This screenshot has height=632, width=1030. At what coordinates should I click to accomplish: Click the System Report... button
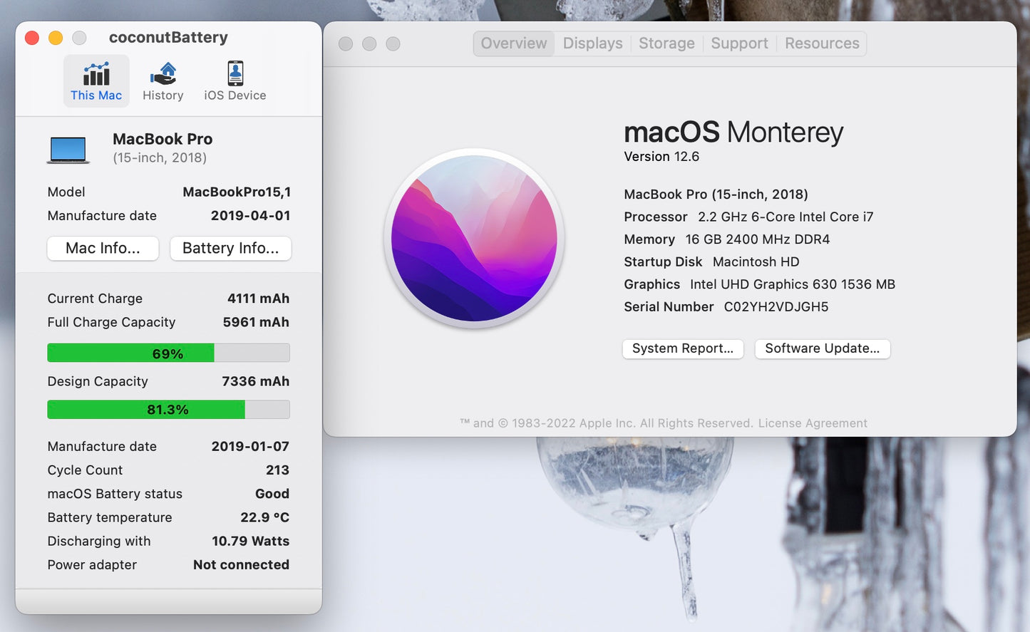tap(682, 348)
